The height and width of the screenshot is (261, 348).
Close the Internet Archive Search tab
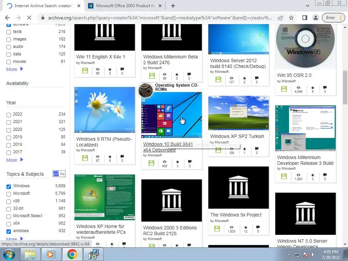click(x=79, y=6)
